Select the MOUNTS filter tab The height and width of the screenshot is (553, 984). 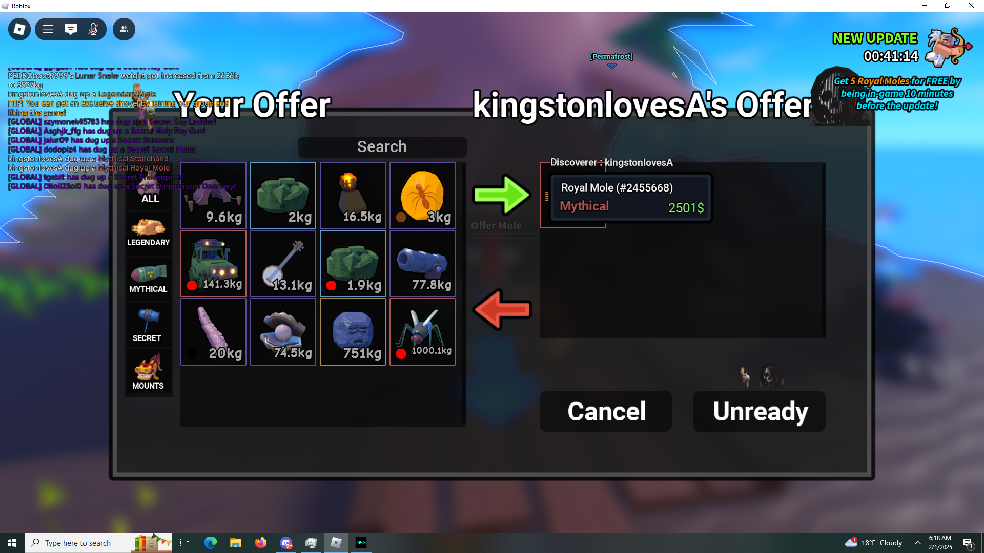pyautogui.click(x=149, y=372)
